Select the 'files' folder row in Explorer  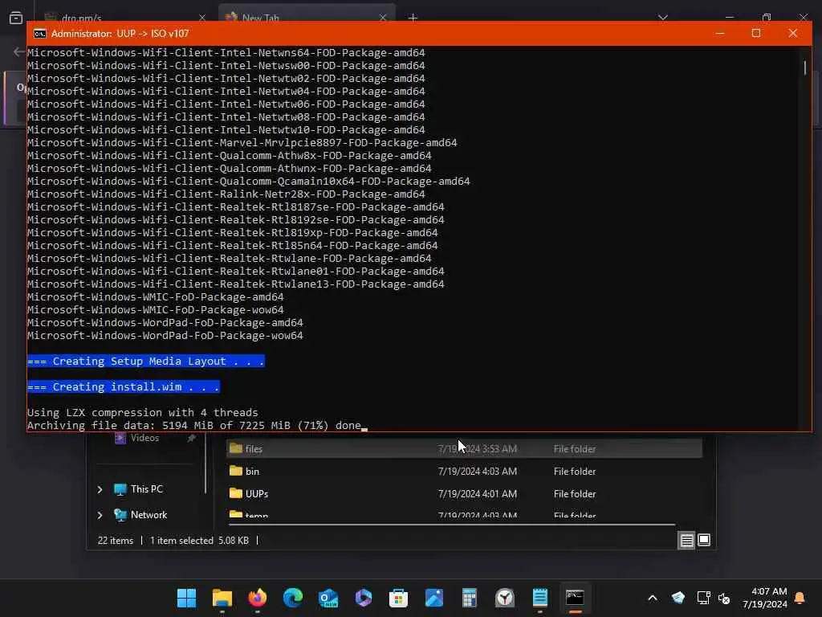(x=464, y=448)
